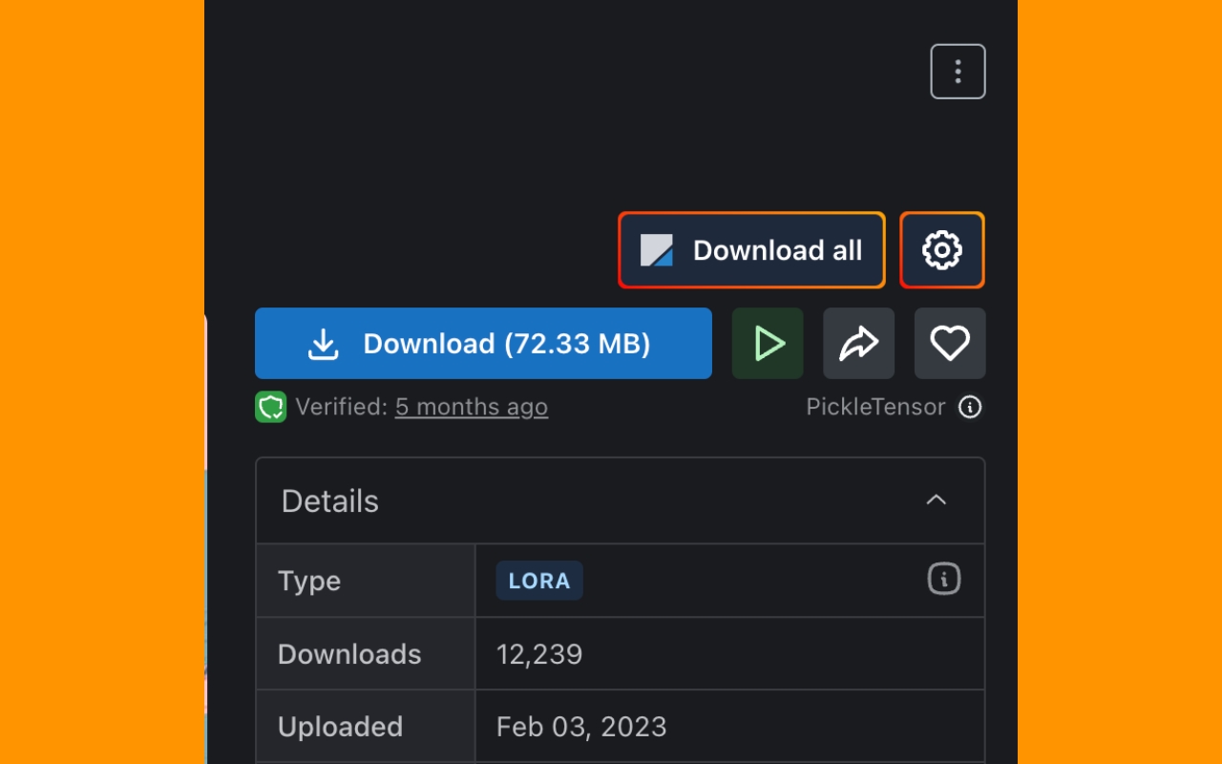Show info about the PickleTensor format
Viewport: 1222px width, 764px height.
click(970, 408)
